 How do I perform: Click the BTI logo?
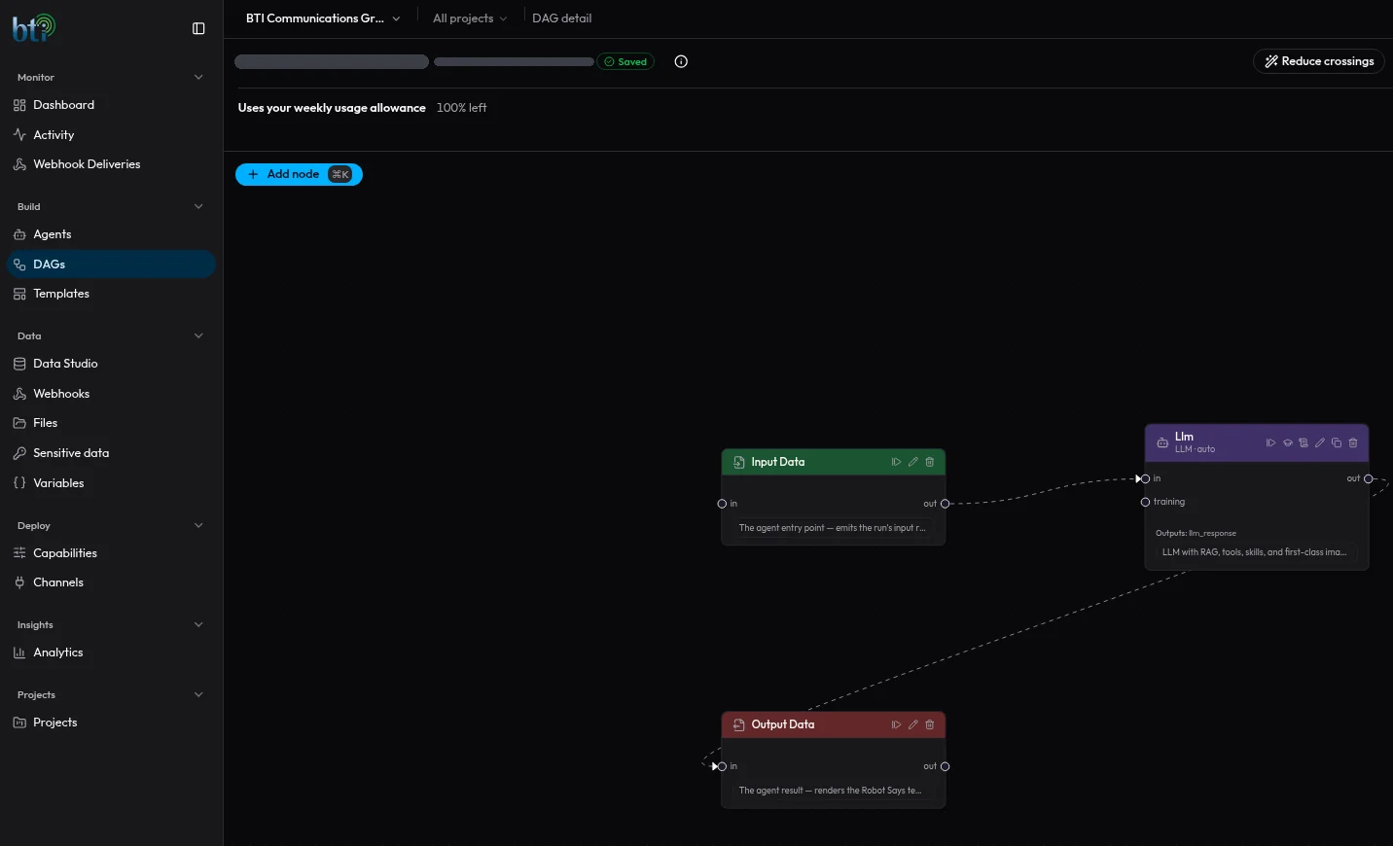33,27
